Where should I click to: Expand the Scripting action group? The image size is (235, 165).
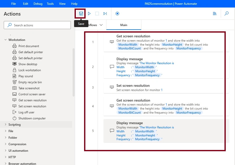coord(6,124)
